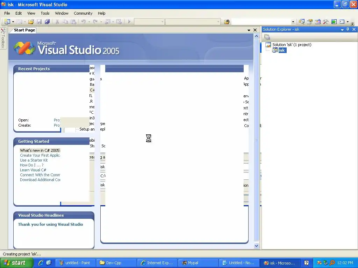Open the Solution Platforms combo box

[193, 22]
